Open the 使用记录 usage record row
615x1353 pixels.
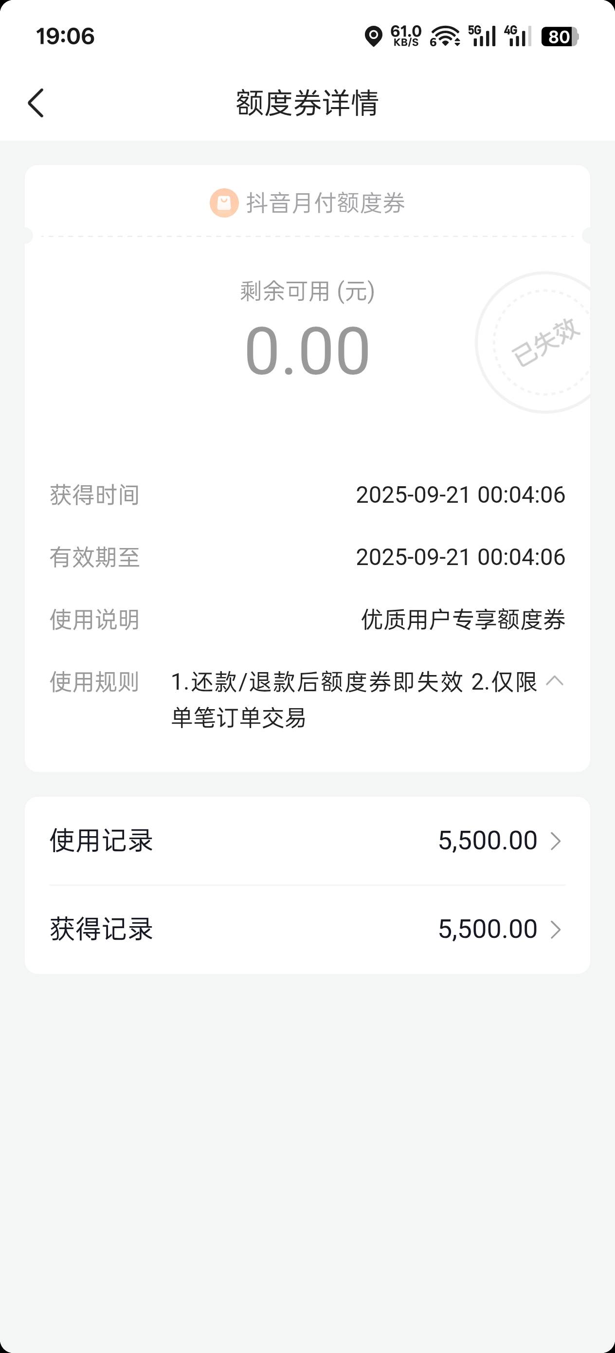(307, 841)
